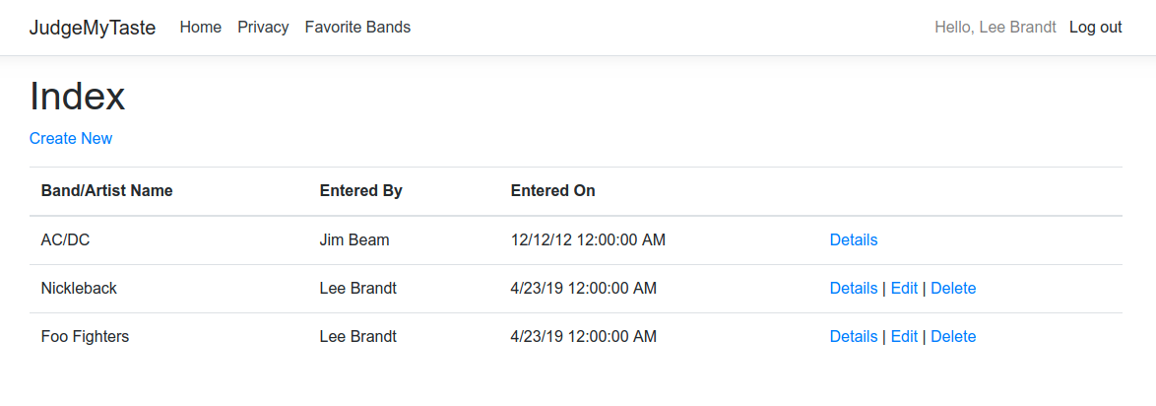This screenshot has width=1156, height=406.
Task: Edit the Nickleback entry
Action: (904, 289)
